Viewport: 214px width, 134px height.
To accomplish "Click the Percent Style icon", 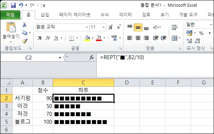I will point(201,33).
